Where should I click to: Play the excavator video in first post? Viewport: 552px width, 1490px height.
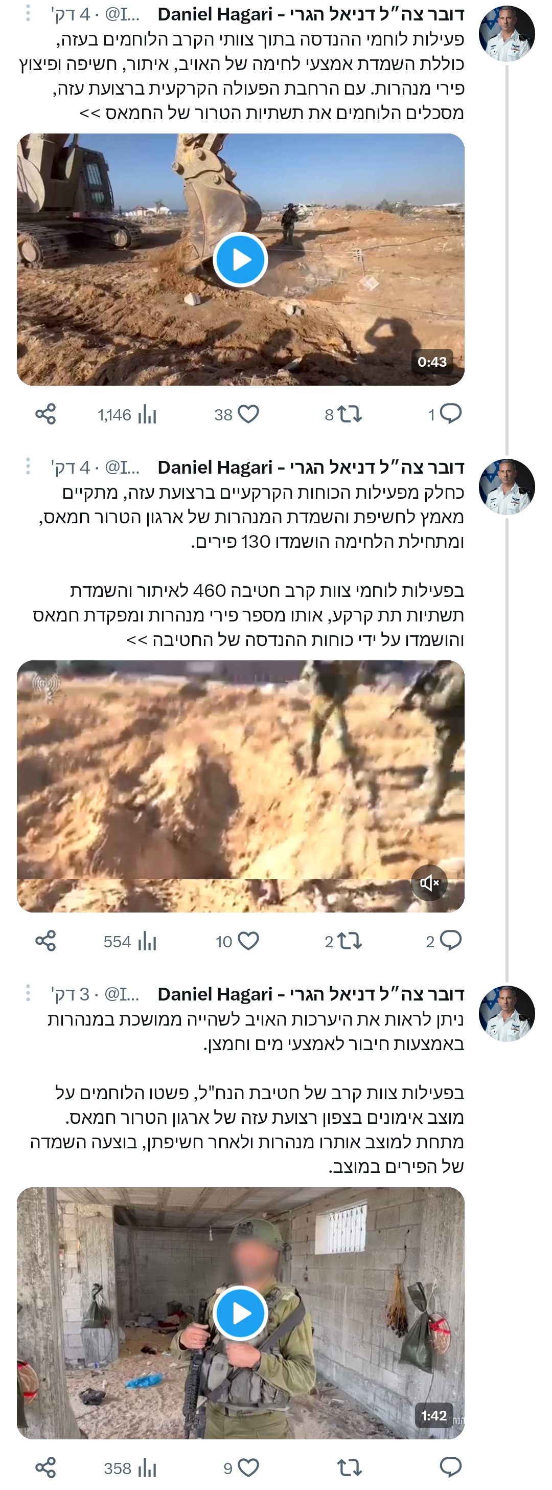(x=240, y=260)
